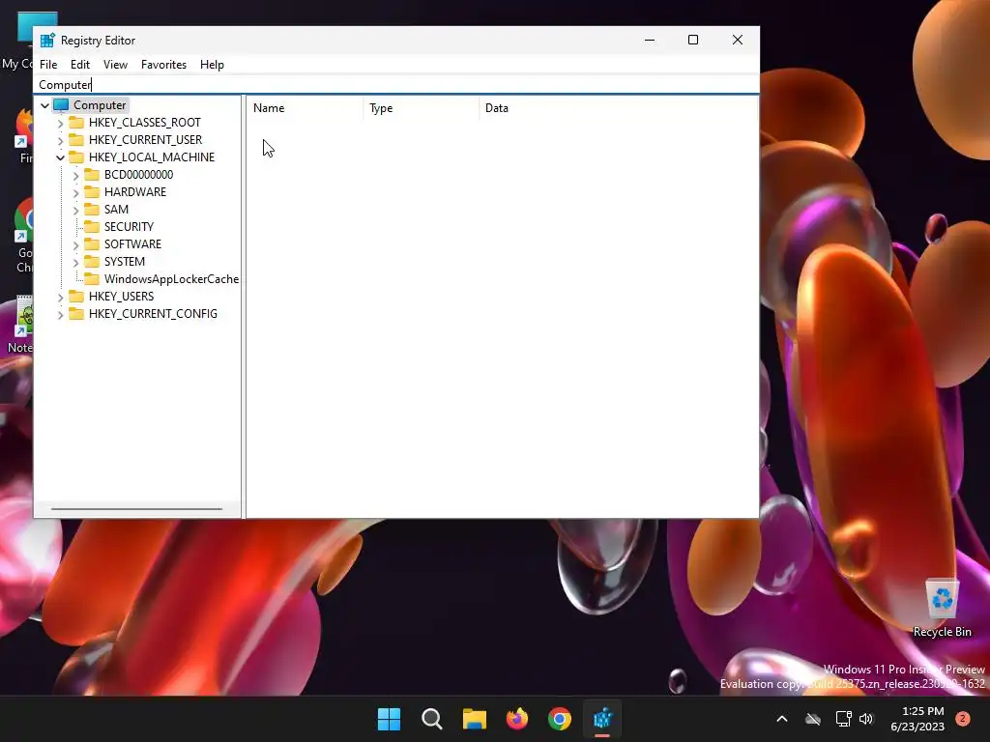Select the SECURITY key label
990x742 pixels.
click(129, 226)
